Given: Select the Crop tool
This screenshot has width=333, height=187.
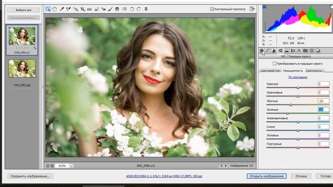Looking at the screenshot, I should (83, 9).
